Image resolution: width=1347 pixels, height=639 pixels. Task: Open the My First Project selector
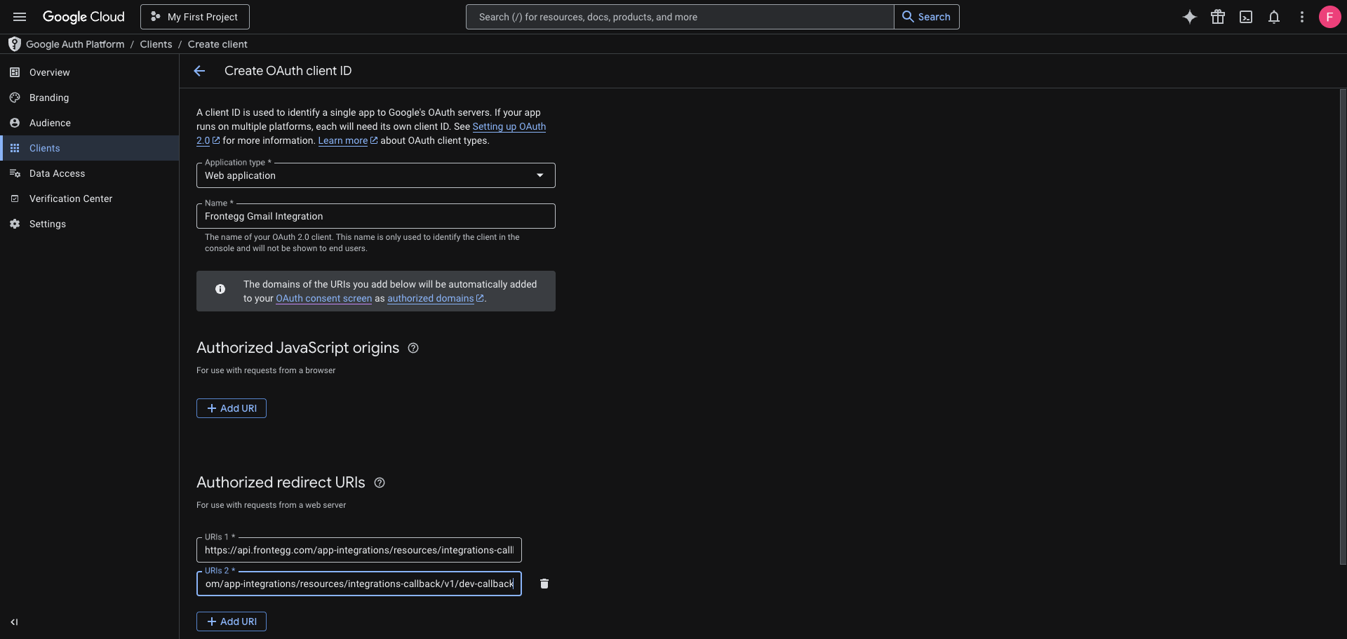pos(195,17)
